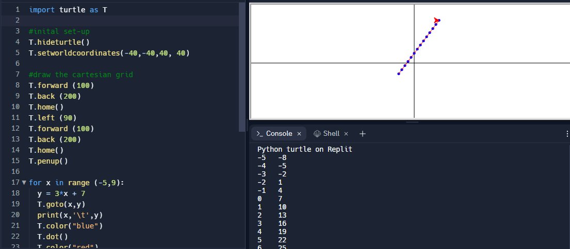The image size is (570, 249).
Task: Click the T.setworldcoordinates line
Action: 109,54
